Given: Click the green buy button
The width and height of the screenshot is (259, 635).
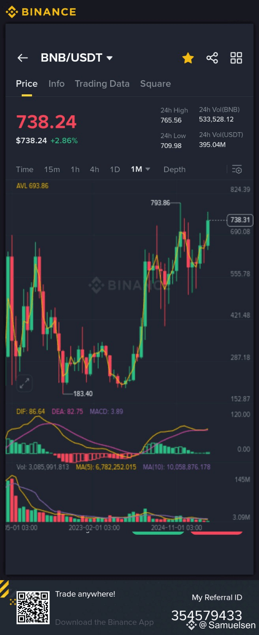Looking at the screenshot, I should pyautogui.click(x=158, y=533).
